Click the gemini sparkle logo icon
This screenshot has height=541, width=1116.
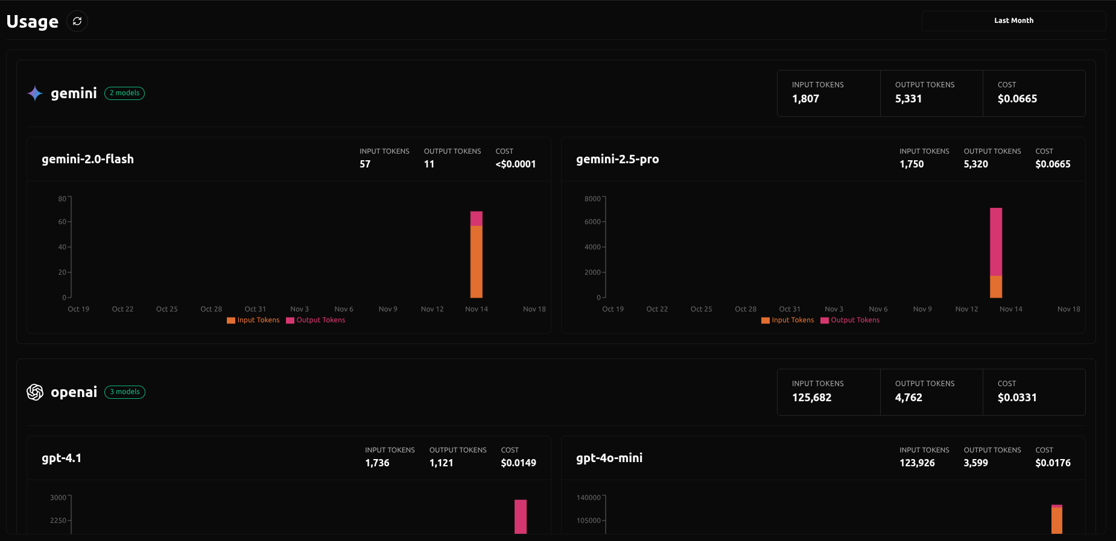click(x=35, y=93)
